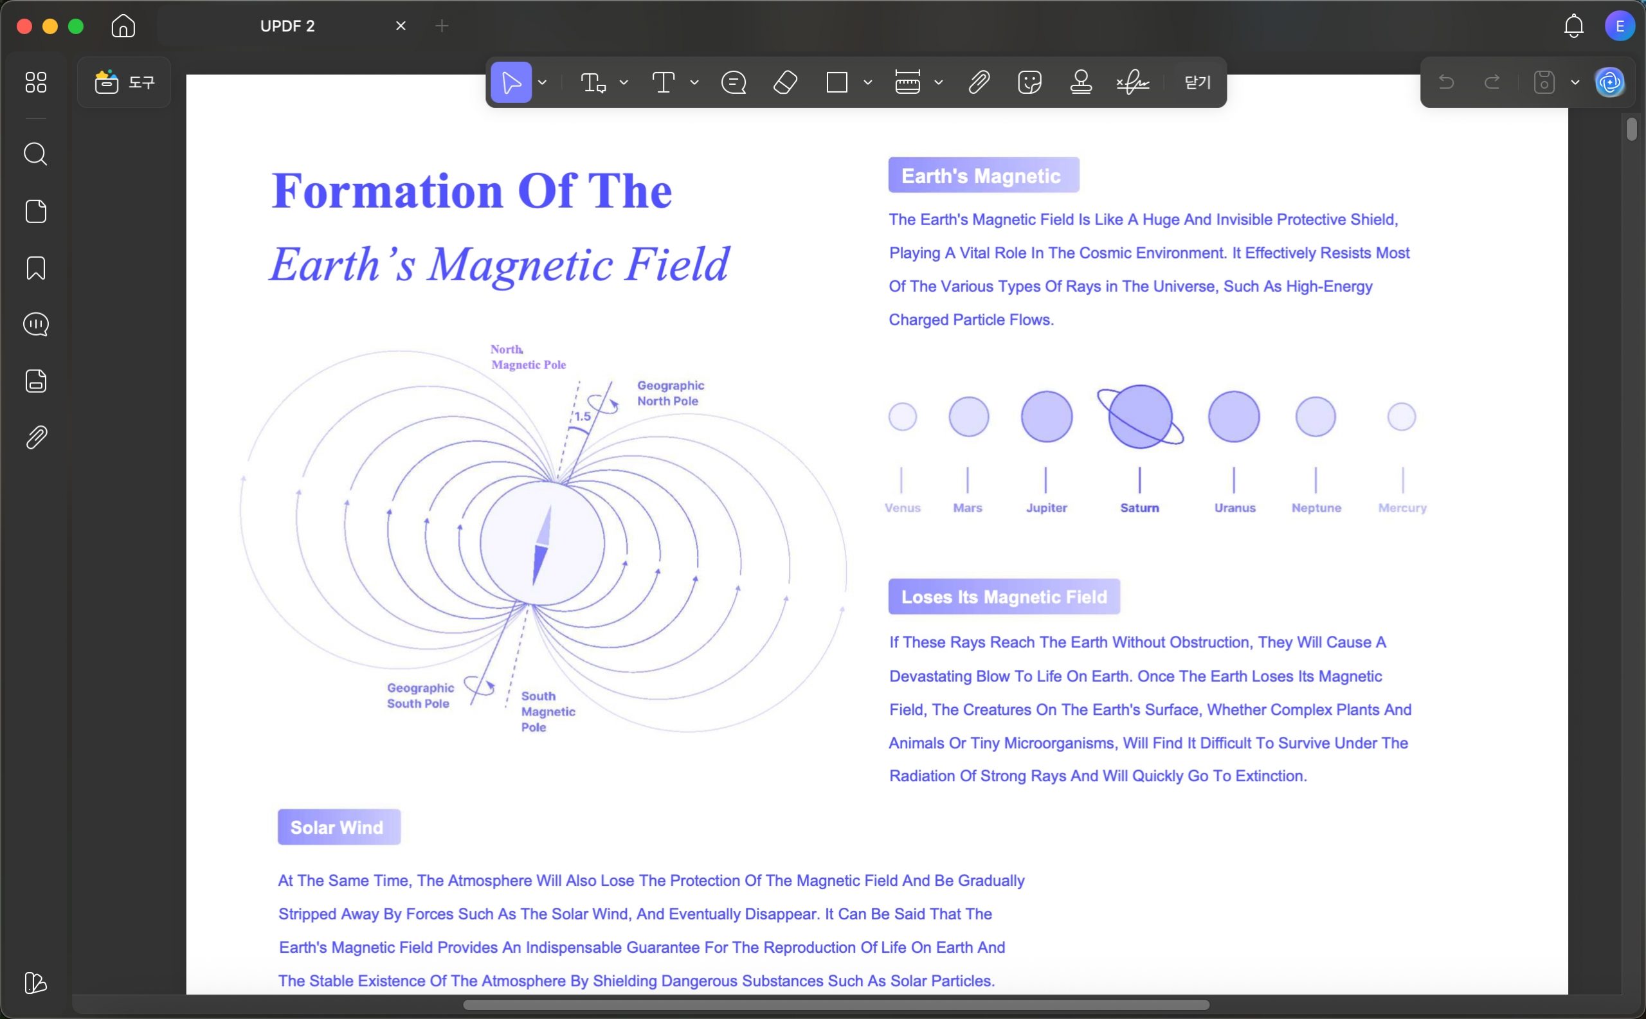
Task: Open the signature tool
Action: [1133, 82]
